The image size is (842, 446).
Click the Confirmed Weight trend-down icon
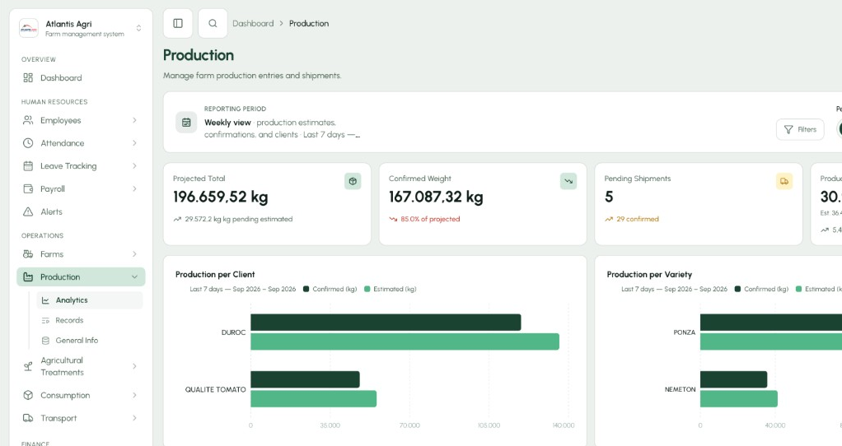click(x=568, y=181)
